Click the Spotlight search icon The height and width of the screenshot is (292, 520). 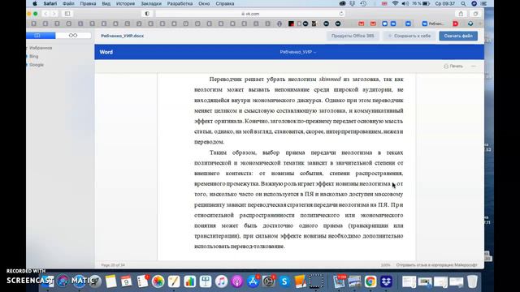pyautogui.click(x=463, y=3)
